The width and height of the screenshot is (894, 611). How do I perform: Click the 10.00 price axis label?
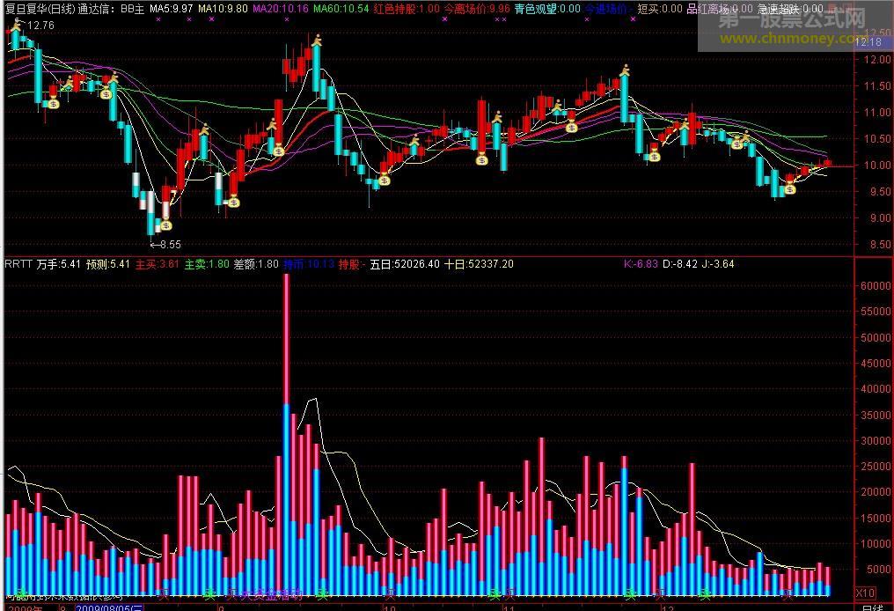click(x=877, y=166)
